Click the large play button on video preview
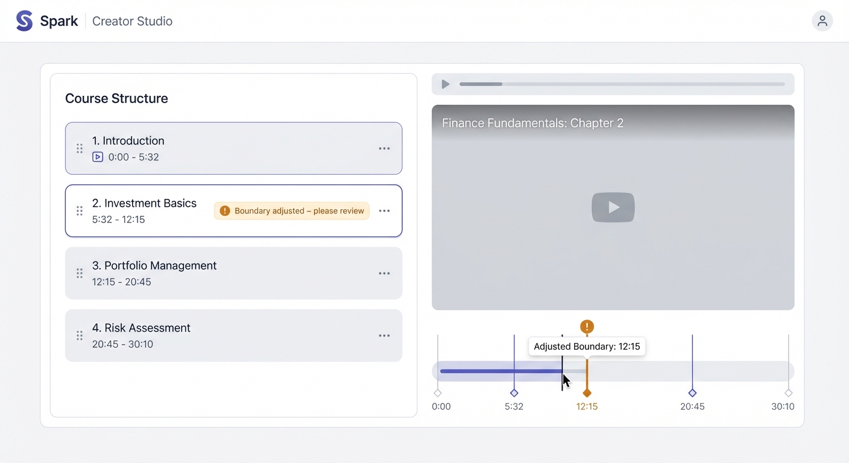Viewport: 849px width, 463px height. coord(613,207)
